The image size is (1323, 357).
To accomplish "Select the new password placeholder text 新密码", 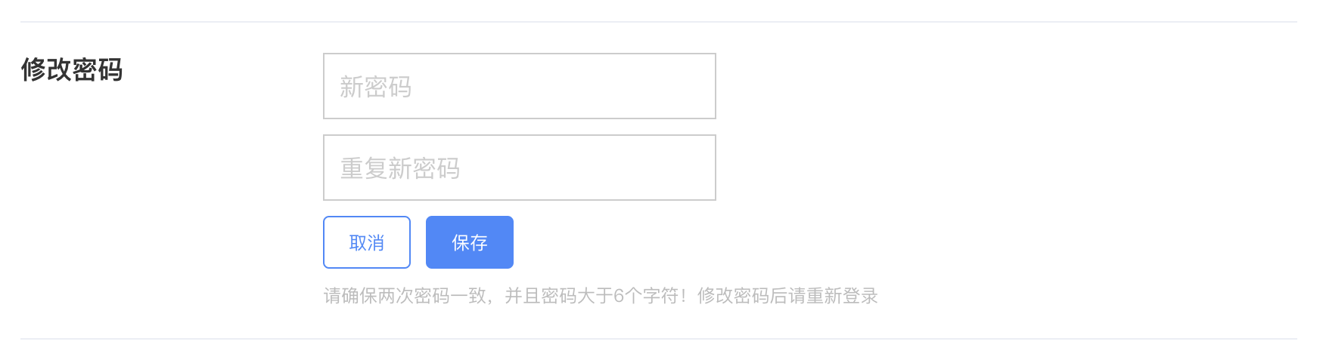I will pyautogui.click(x=375, y=88).
